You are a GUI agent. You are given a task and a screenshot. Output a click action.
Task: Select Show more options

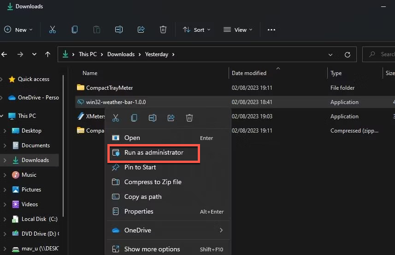click(x=152, y=249)
